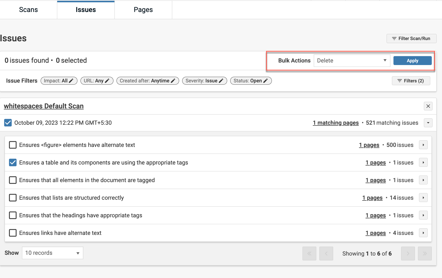The width and height of the screenshot is (442, 278).
Task: Edit the URL: Any filter pencil icon
Action: pos(107,81)
